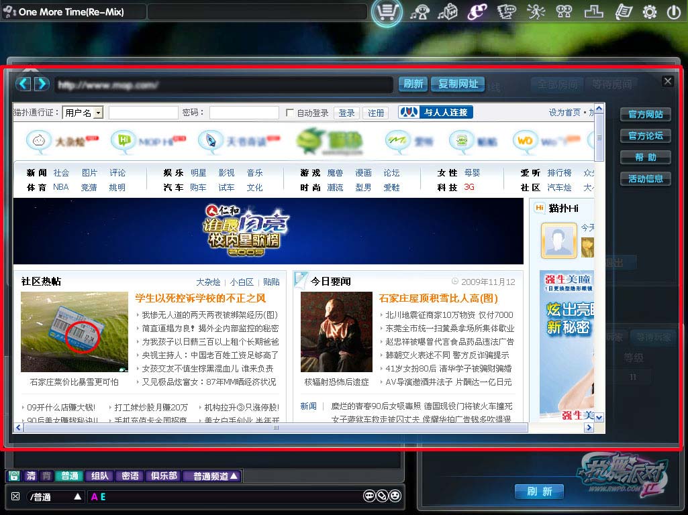This screenshot has width=688, height=515.
Task: Click the vertical scrollbar down arrow
Action: (599, 417)
